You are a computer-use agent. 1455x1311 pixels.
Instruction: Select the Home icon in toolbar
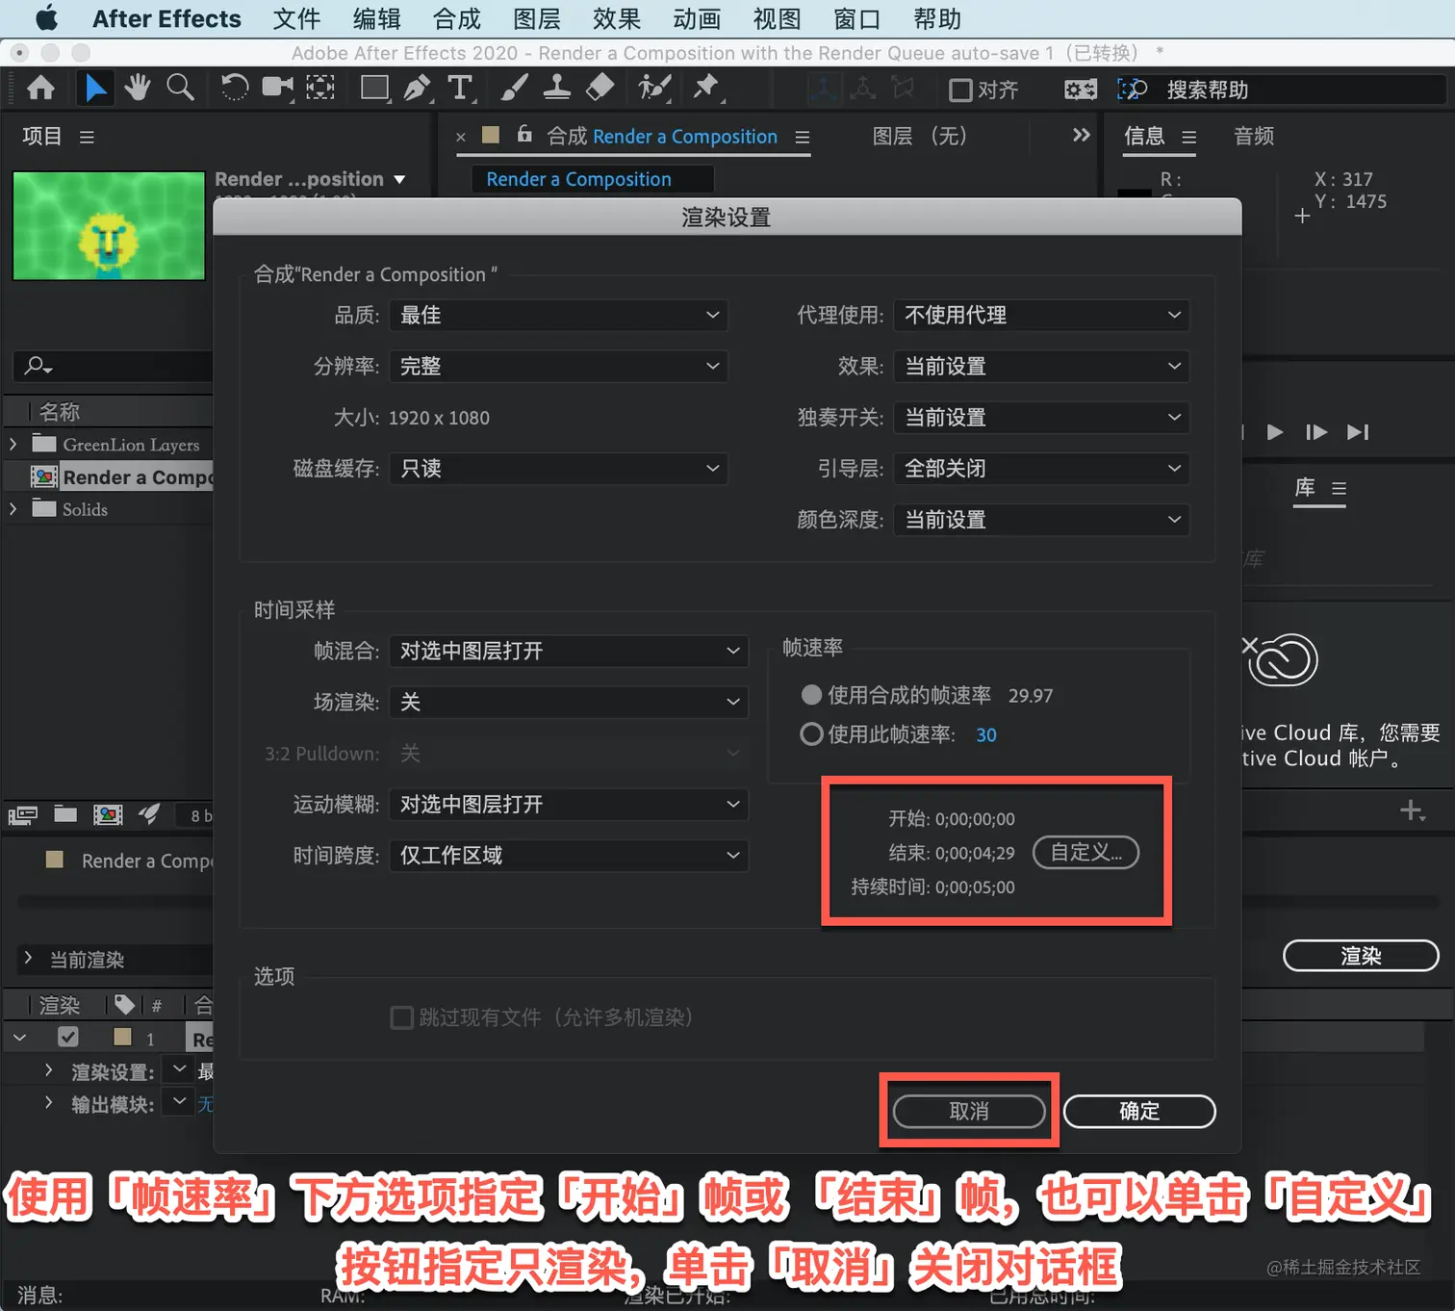tap(40, 89)
